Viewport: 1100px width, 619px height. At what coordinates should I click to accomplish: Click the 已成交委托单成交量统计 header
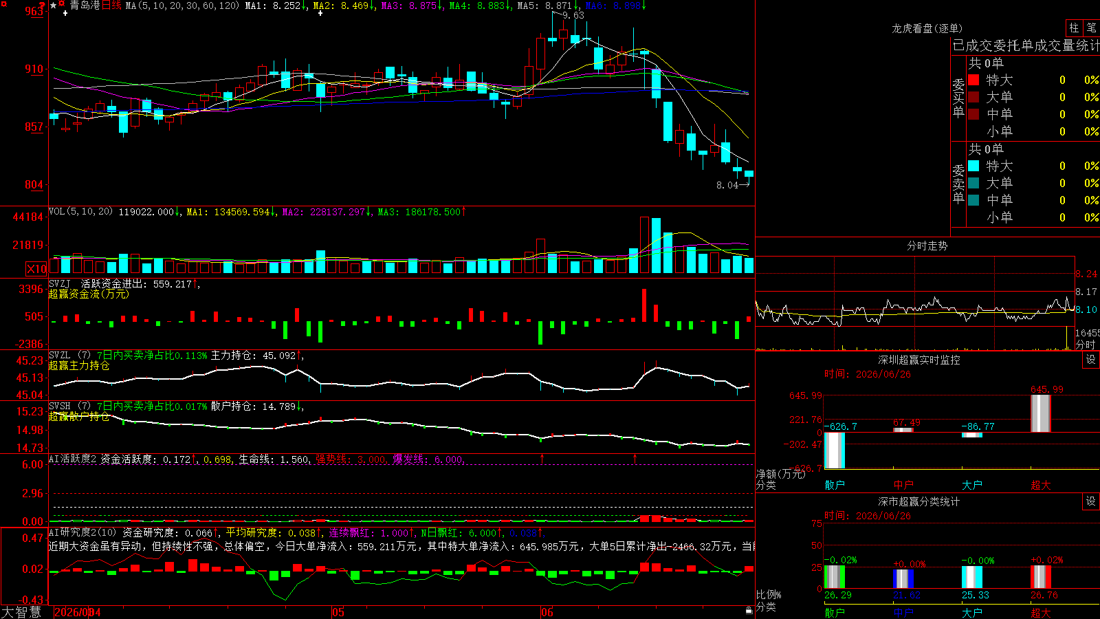pos(1026,45)
